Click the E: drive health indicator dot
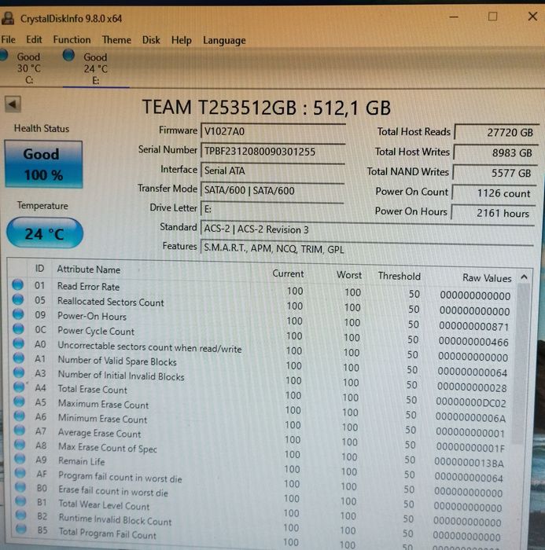The height and width of the screenshot is (550, 545). tap(69, 55)
